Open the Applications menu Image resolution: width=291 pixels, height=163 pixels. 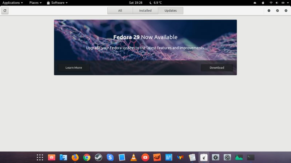tap(12, 3)
